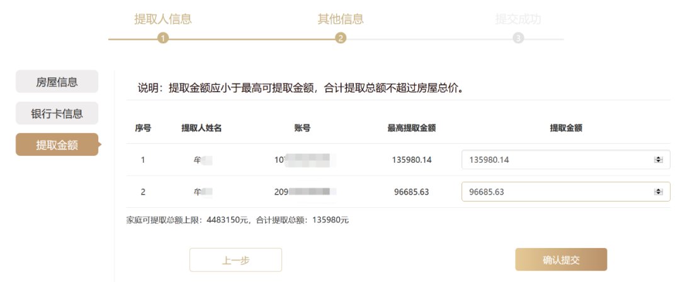Select the 其他信息 step label
The height and width of the screenshot is (282, 680).
click(x=341, y=19)
